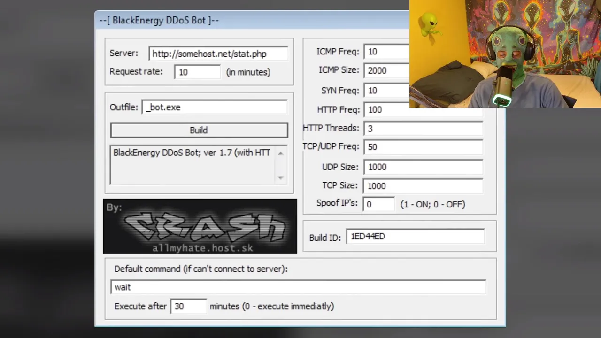The image size is (601, 338).
Task: Click the ICMP Freq input field
Action: point(386,52)
